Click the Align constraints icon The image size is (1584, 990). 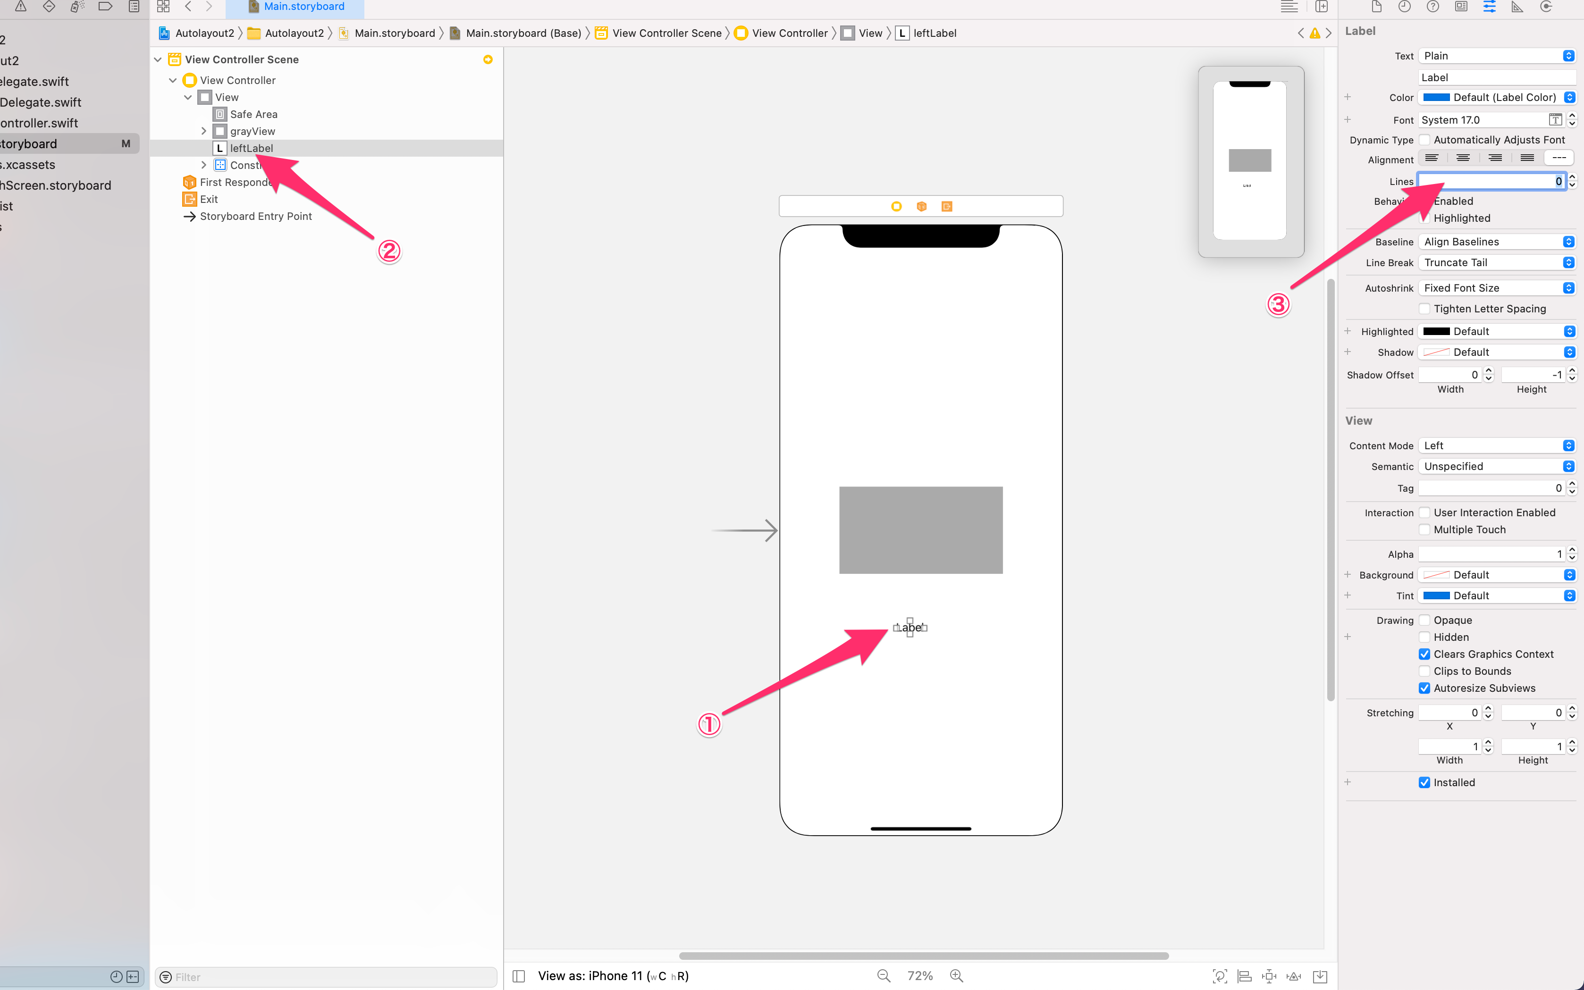click(x=1244, y=975)
